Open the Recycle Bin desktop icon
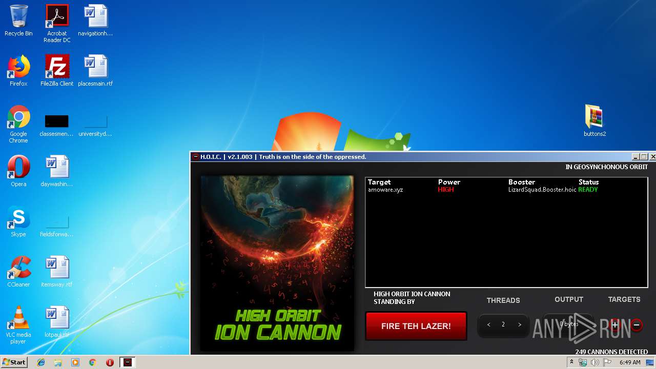 tap(18, 20)
